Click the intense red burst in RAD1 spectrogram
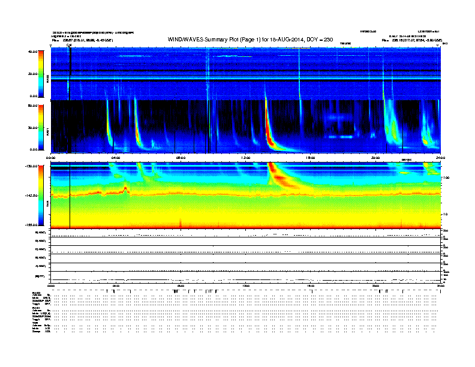 click(x=269, y=129)
